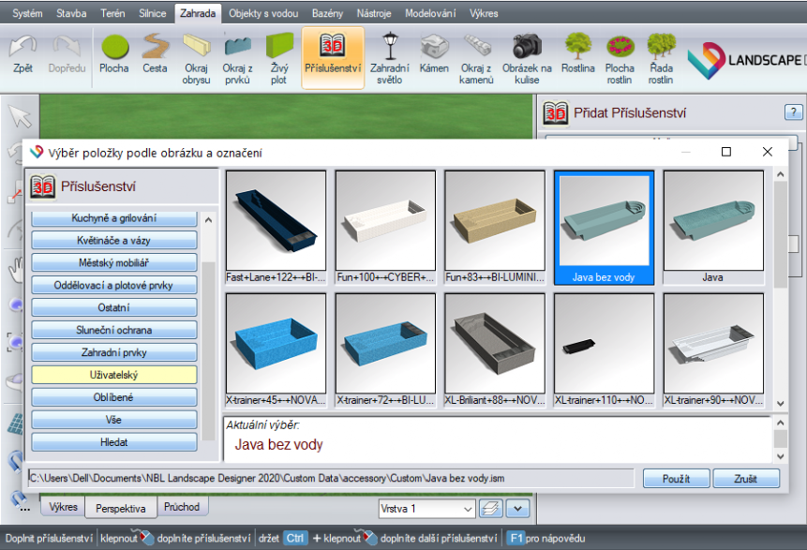This screenshot has width=807, height=550.
Task: Click the thumbnail list scroll-down arrow
Action: coord(780,404)
